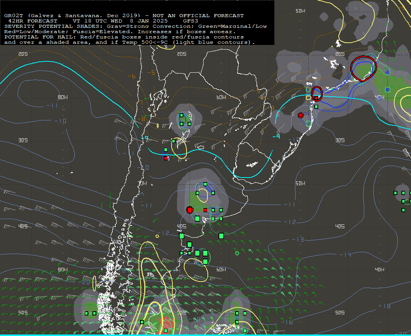The height and width of the screenshot is (336, 411).
Task: Click the 'and over a shaded area' legend line
Action: [x=129, y=42]
